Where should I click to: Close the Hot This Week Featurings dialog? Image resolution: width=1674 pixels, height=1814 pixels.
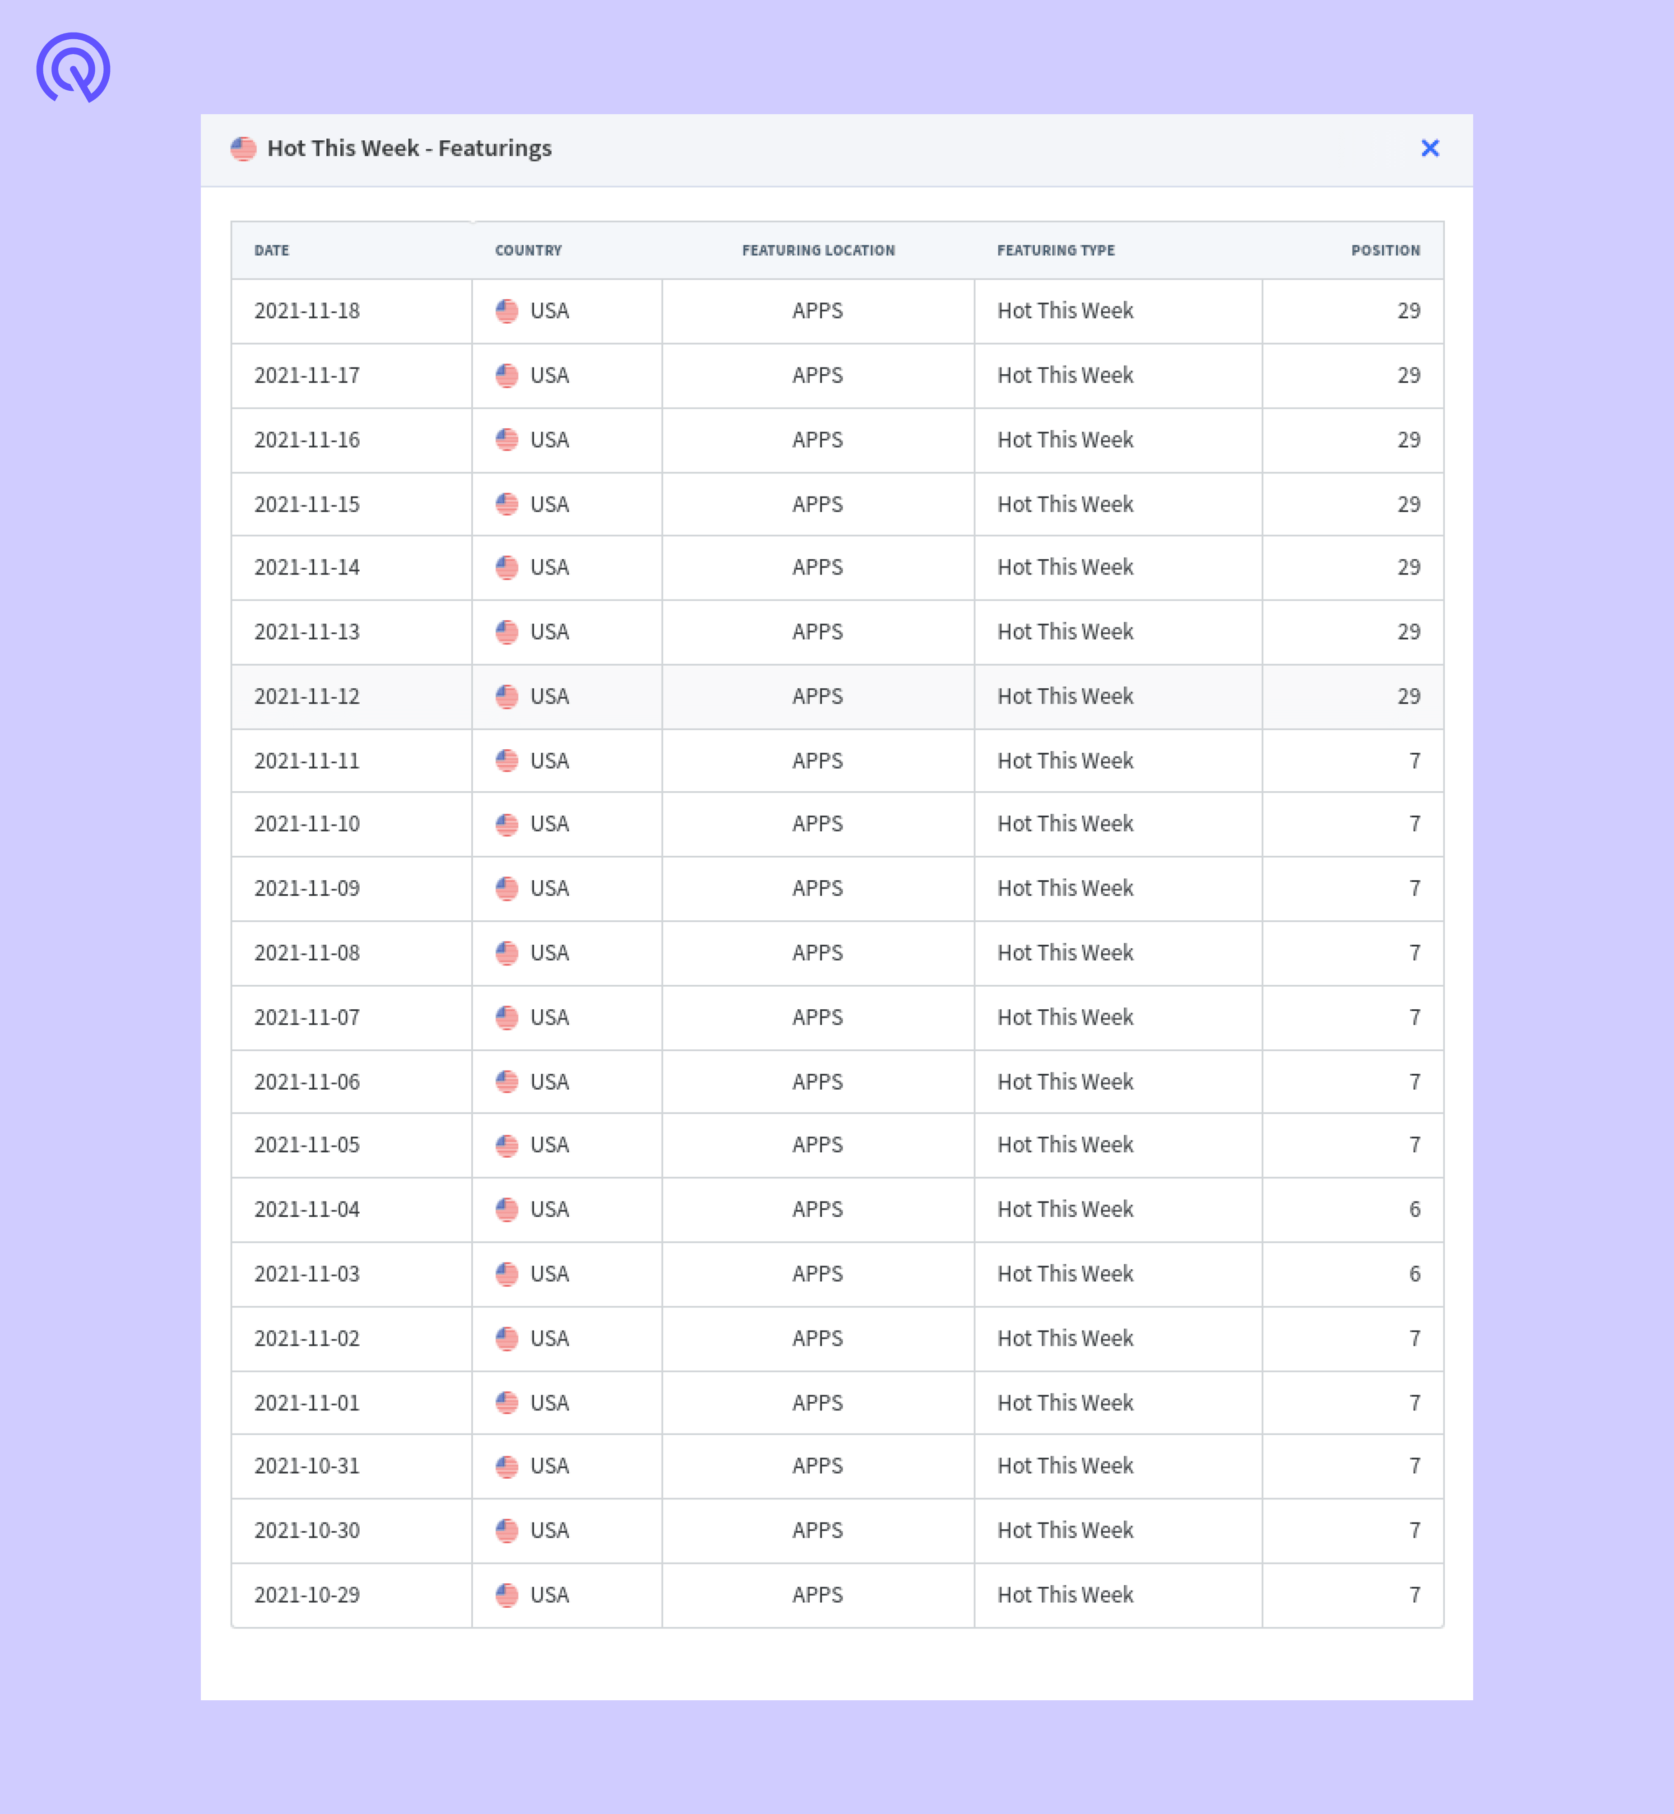1429,148
